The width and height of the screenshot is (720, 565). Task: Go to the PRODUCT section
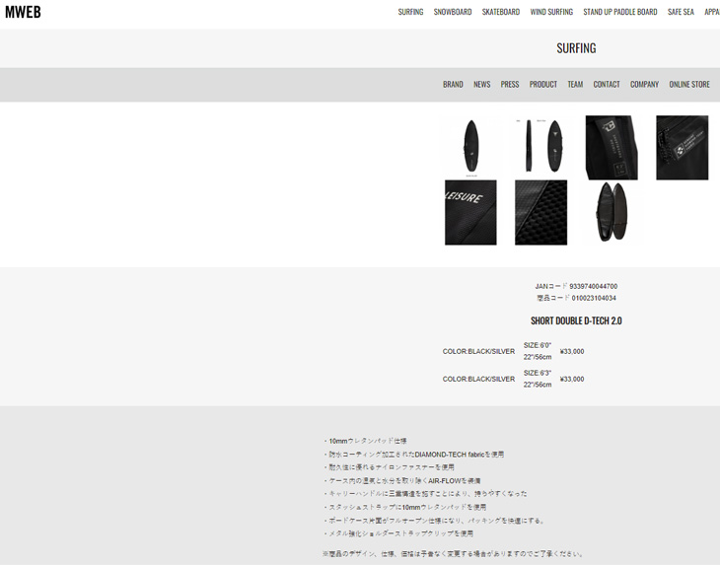(543, 85)
